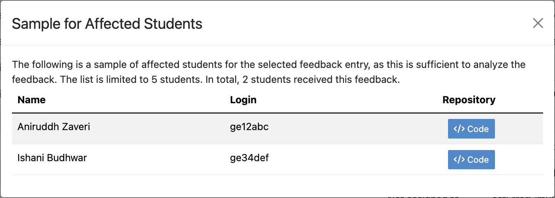
Task: Click the Name column header
Action: pyautogui.click(x=32, y=100)
